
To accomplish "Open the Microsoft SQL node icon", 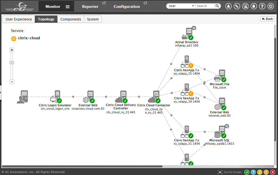I will click(220, 132).
